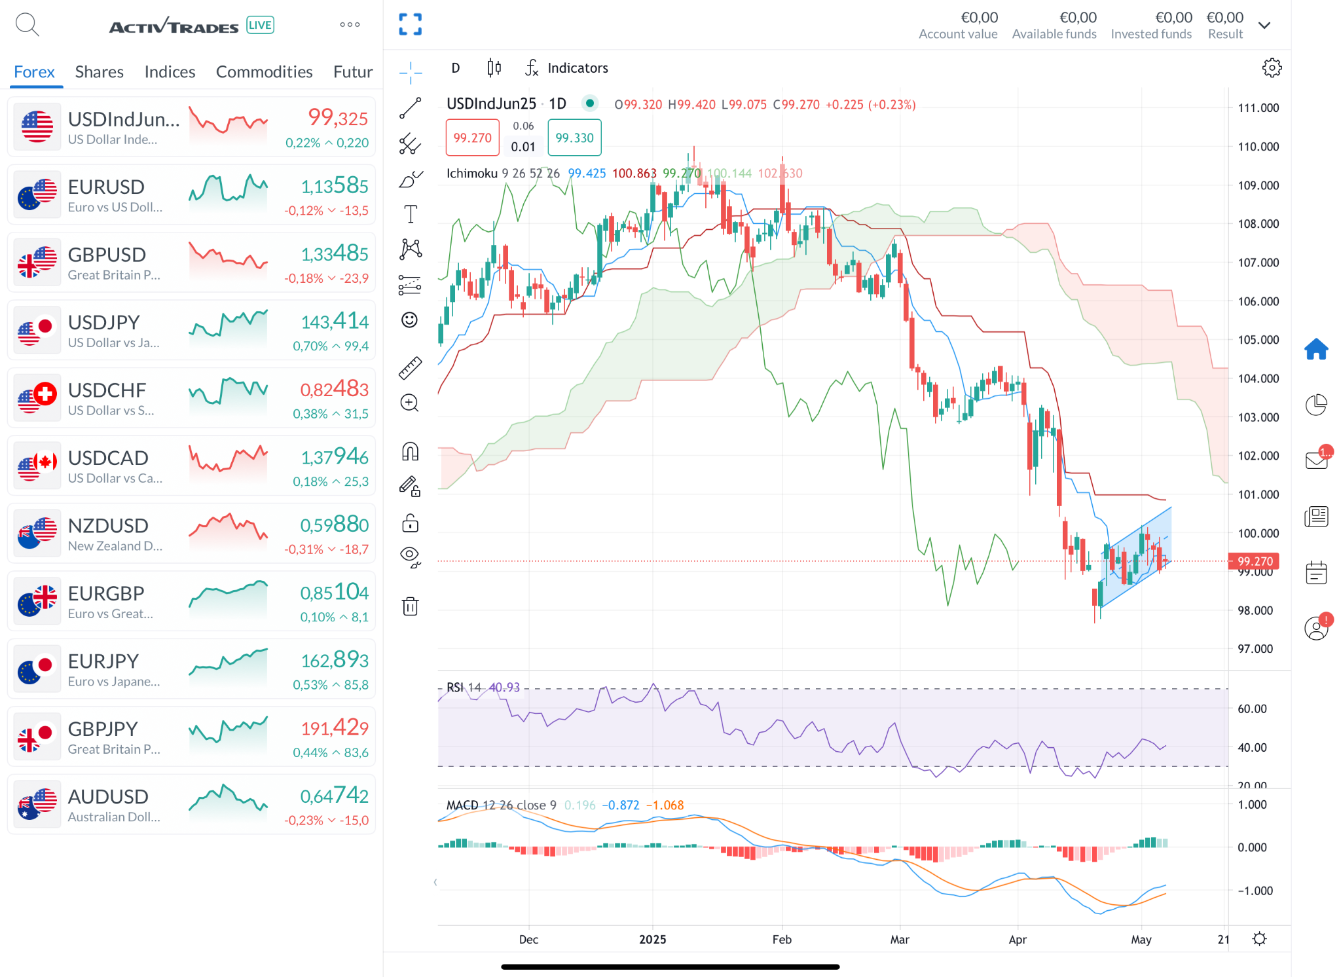This screenshot has width=1341, height=977.
Task: Open the candlestick chart type menu
Action: coord(494,68)
